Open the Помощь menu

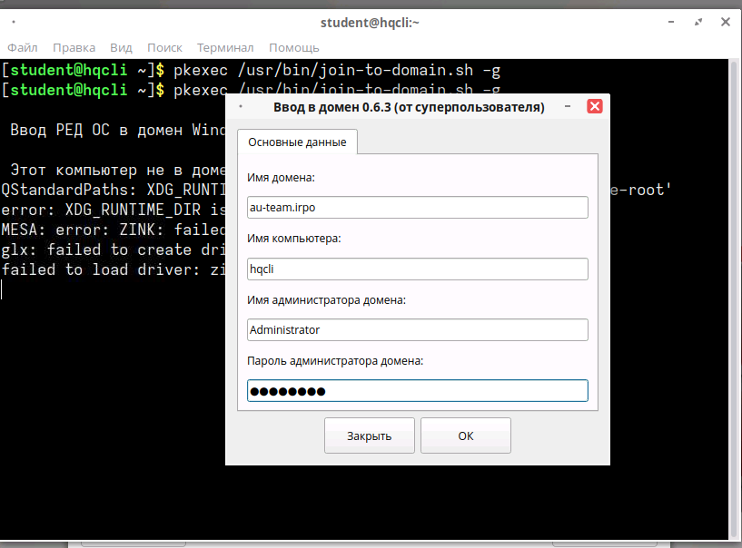click(293, 47)
